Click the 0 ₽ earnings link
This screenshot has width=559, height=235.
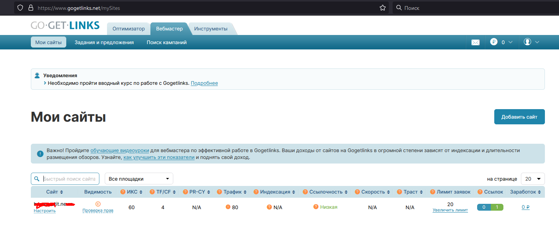point(525,207)
